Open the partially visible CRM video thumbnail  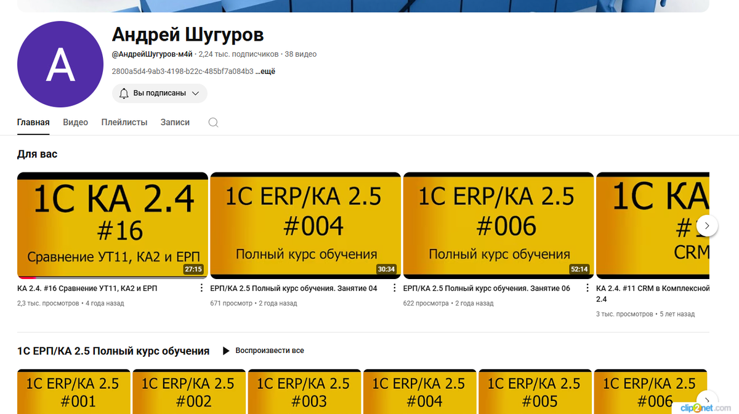653,225
